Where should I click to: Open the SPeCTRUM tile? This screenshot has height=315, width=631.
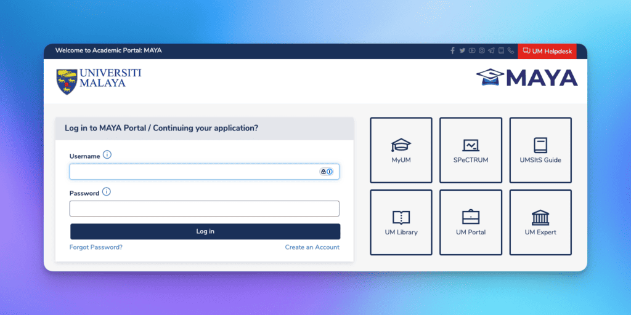click(471, 150)
